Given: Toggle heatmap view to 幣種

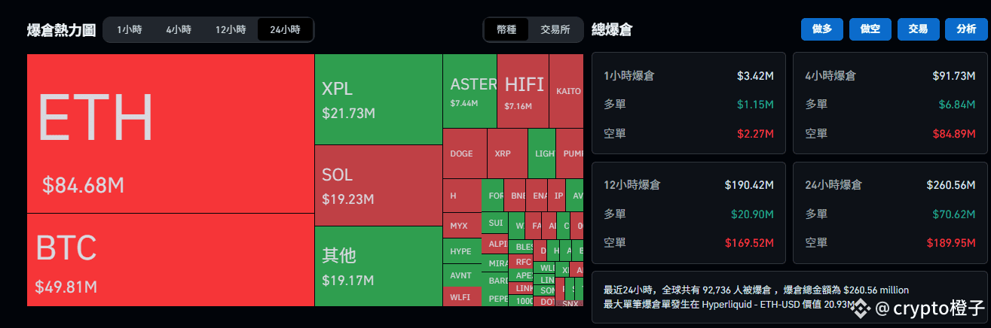Looking at the screenshot, I should coord(506,30).
